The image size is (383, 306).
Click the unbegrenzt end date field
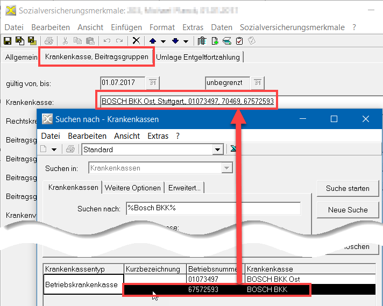pyautogui.click(x=228, y=83)
